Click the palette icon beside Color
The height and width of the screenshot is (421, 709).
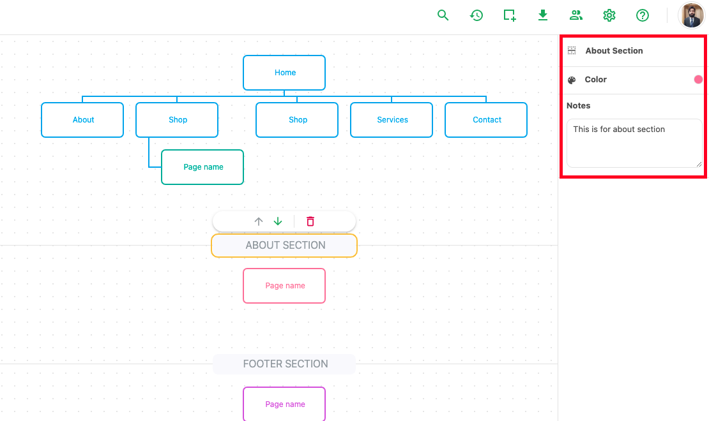click(571, 79)
